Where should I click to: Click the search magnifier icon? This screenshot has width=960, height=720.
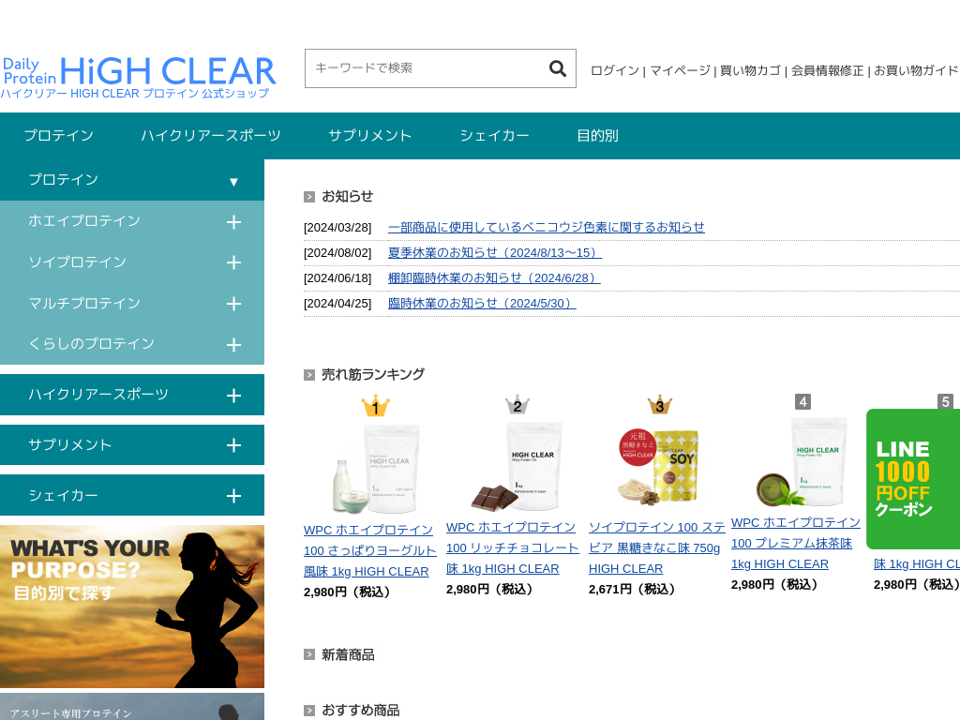(x=557, y=68)
